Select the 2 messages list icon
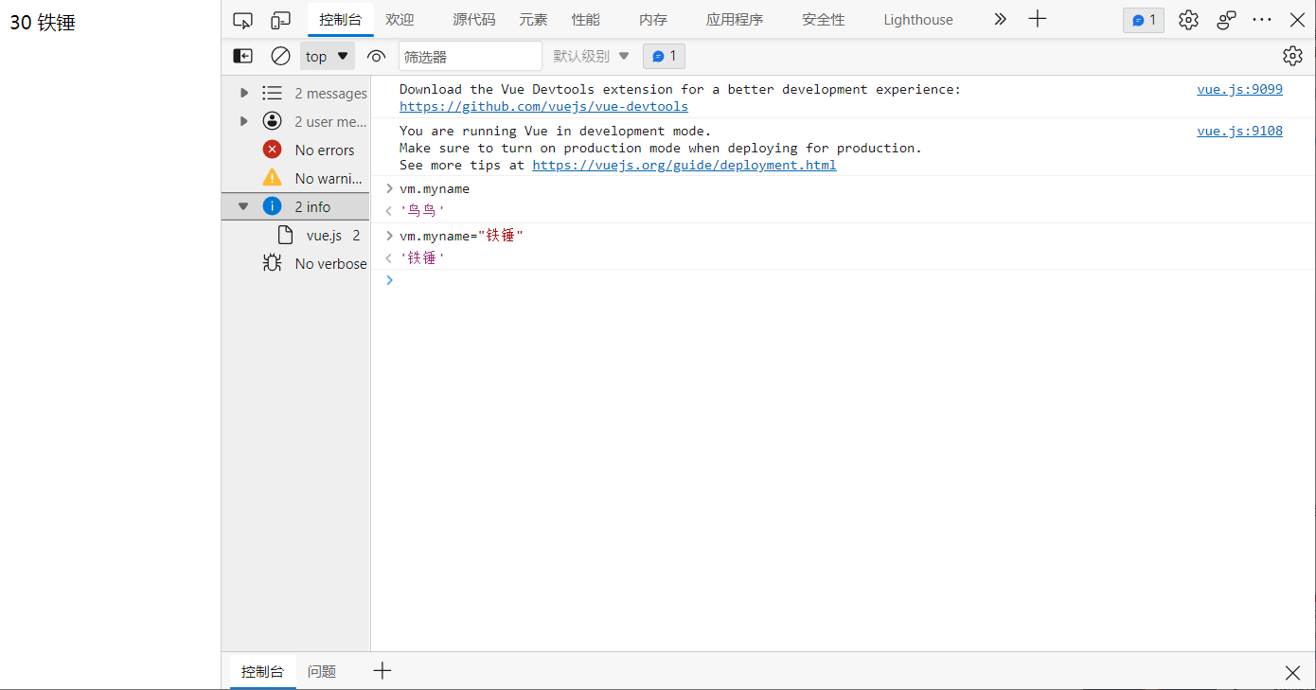Viewport: 1316px width, 690px height. (273, 93)
